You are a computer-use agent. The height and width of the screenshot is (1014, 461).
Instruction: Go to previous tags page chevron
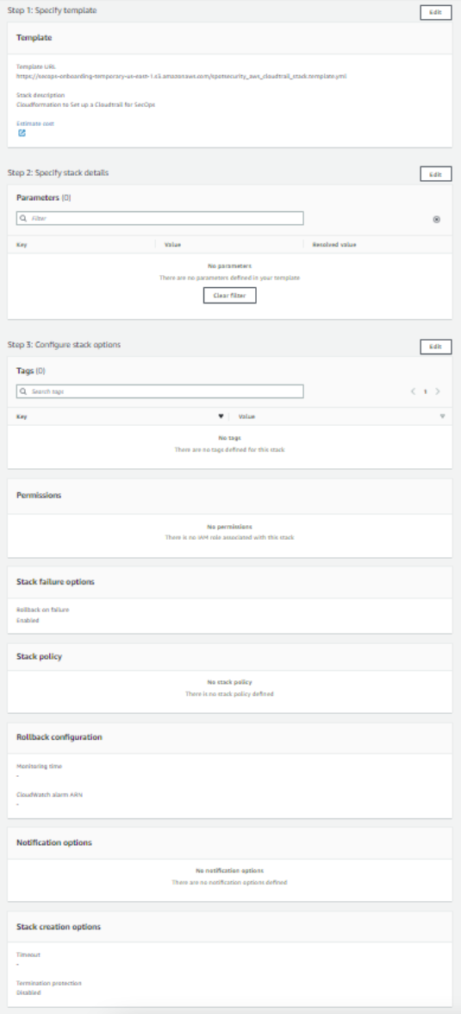point(414,391)
